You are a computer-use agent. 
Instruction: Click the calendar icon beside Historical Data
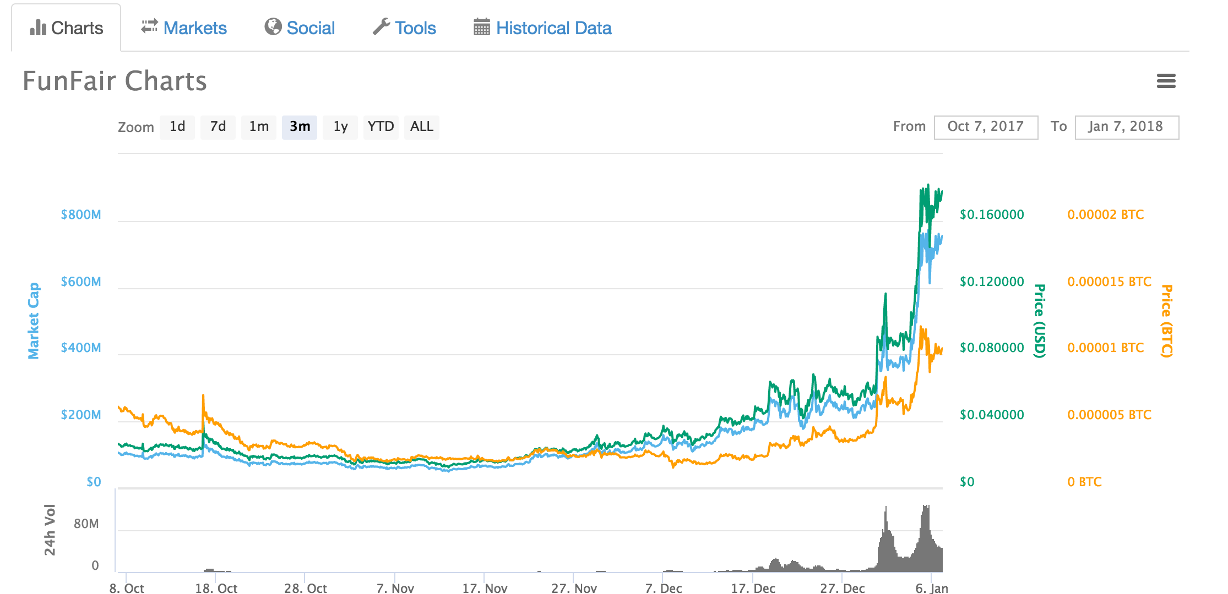pos(482,26)
